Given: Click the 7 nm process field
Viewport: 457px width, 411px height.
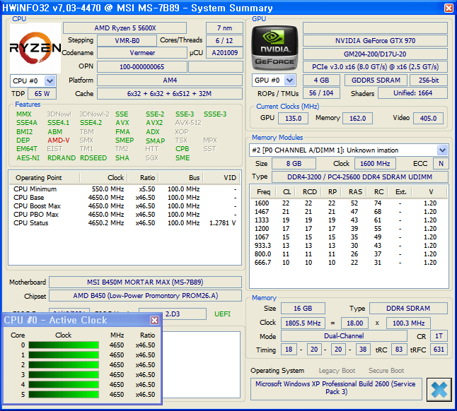Looking at the screenshot, I should click(224, 28).
